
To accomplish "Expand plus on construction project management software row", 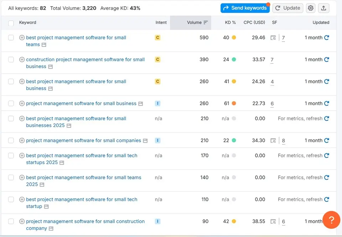I will point(22,59).
